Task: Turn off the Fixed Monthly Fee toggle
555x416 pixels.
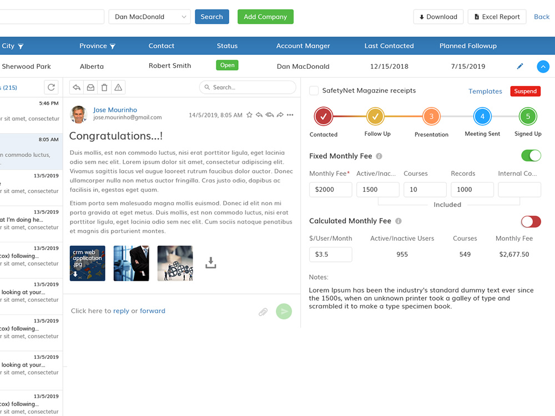Action: [x=531, y=156]
